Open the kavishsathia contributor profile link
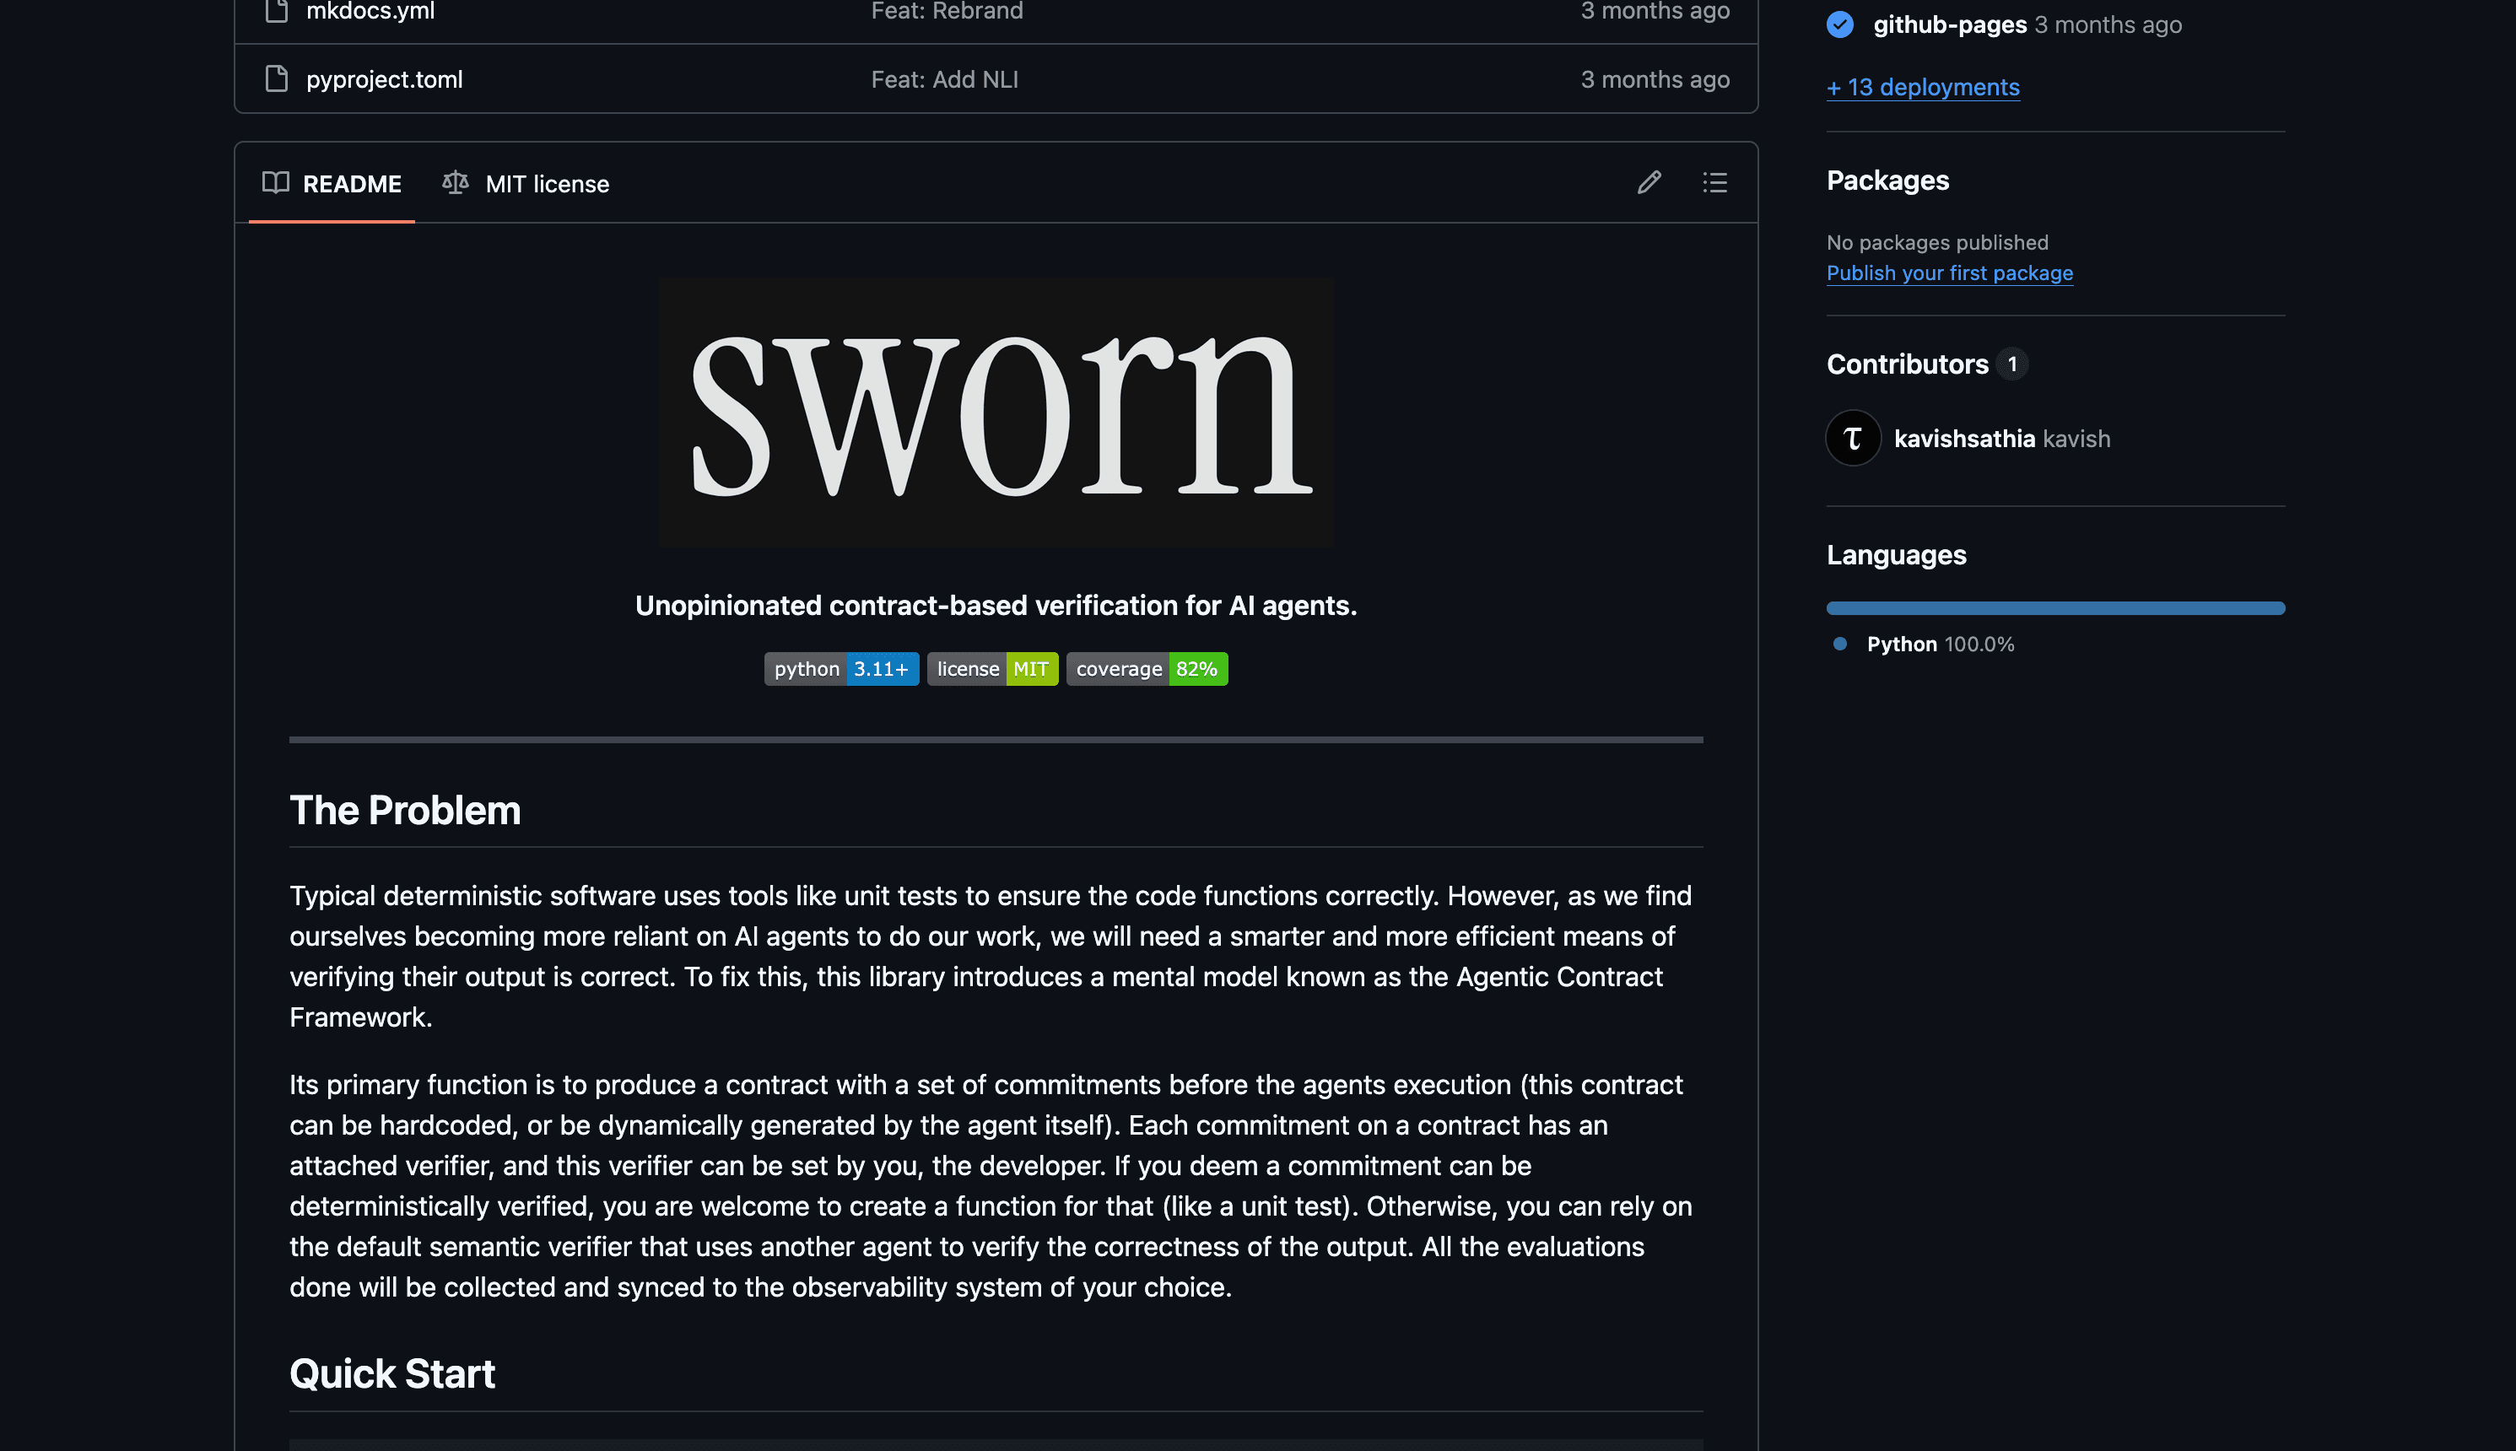 pyautogui.click(x=1965, y=438)
